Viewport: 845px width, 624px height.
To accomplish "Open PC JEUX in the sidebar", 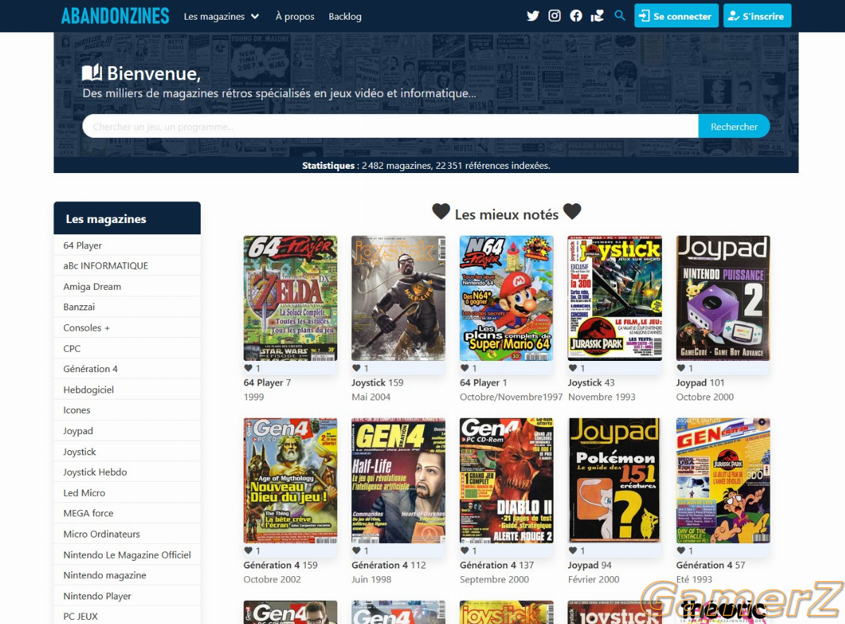I will click(x=127, y=616).
